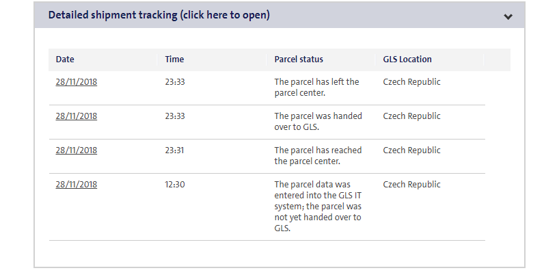
Task: Click the Parcel status column header
Action: pos(299,60)
